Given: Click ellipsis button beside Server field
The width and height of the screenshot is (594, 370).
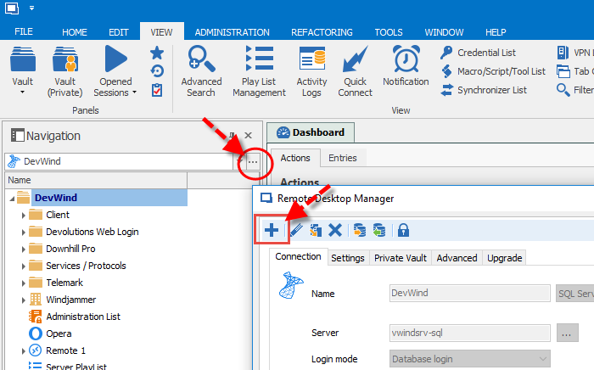Looking at the screenshot, I should (x=568, y=333).
